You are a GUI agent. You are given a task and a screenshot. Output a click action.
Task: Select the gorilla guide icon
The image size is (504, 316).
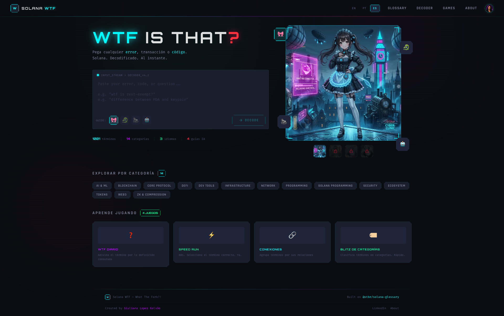pos(136,120)
